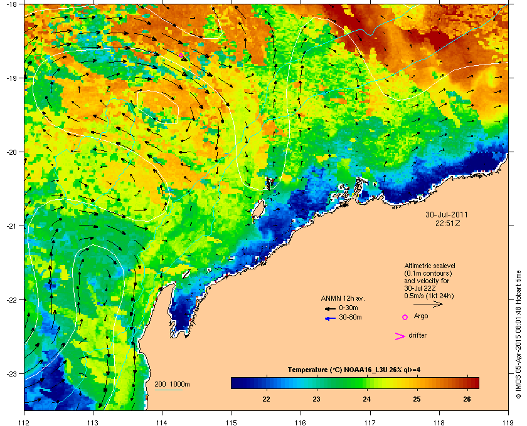Viewport: 527px width, 426px height.
Task: Click the magenta circle icon in the Argo legend
Action: (x=405, y=317)
